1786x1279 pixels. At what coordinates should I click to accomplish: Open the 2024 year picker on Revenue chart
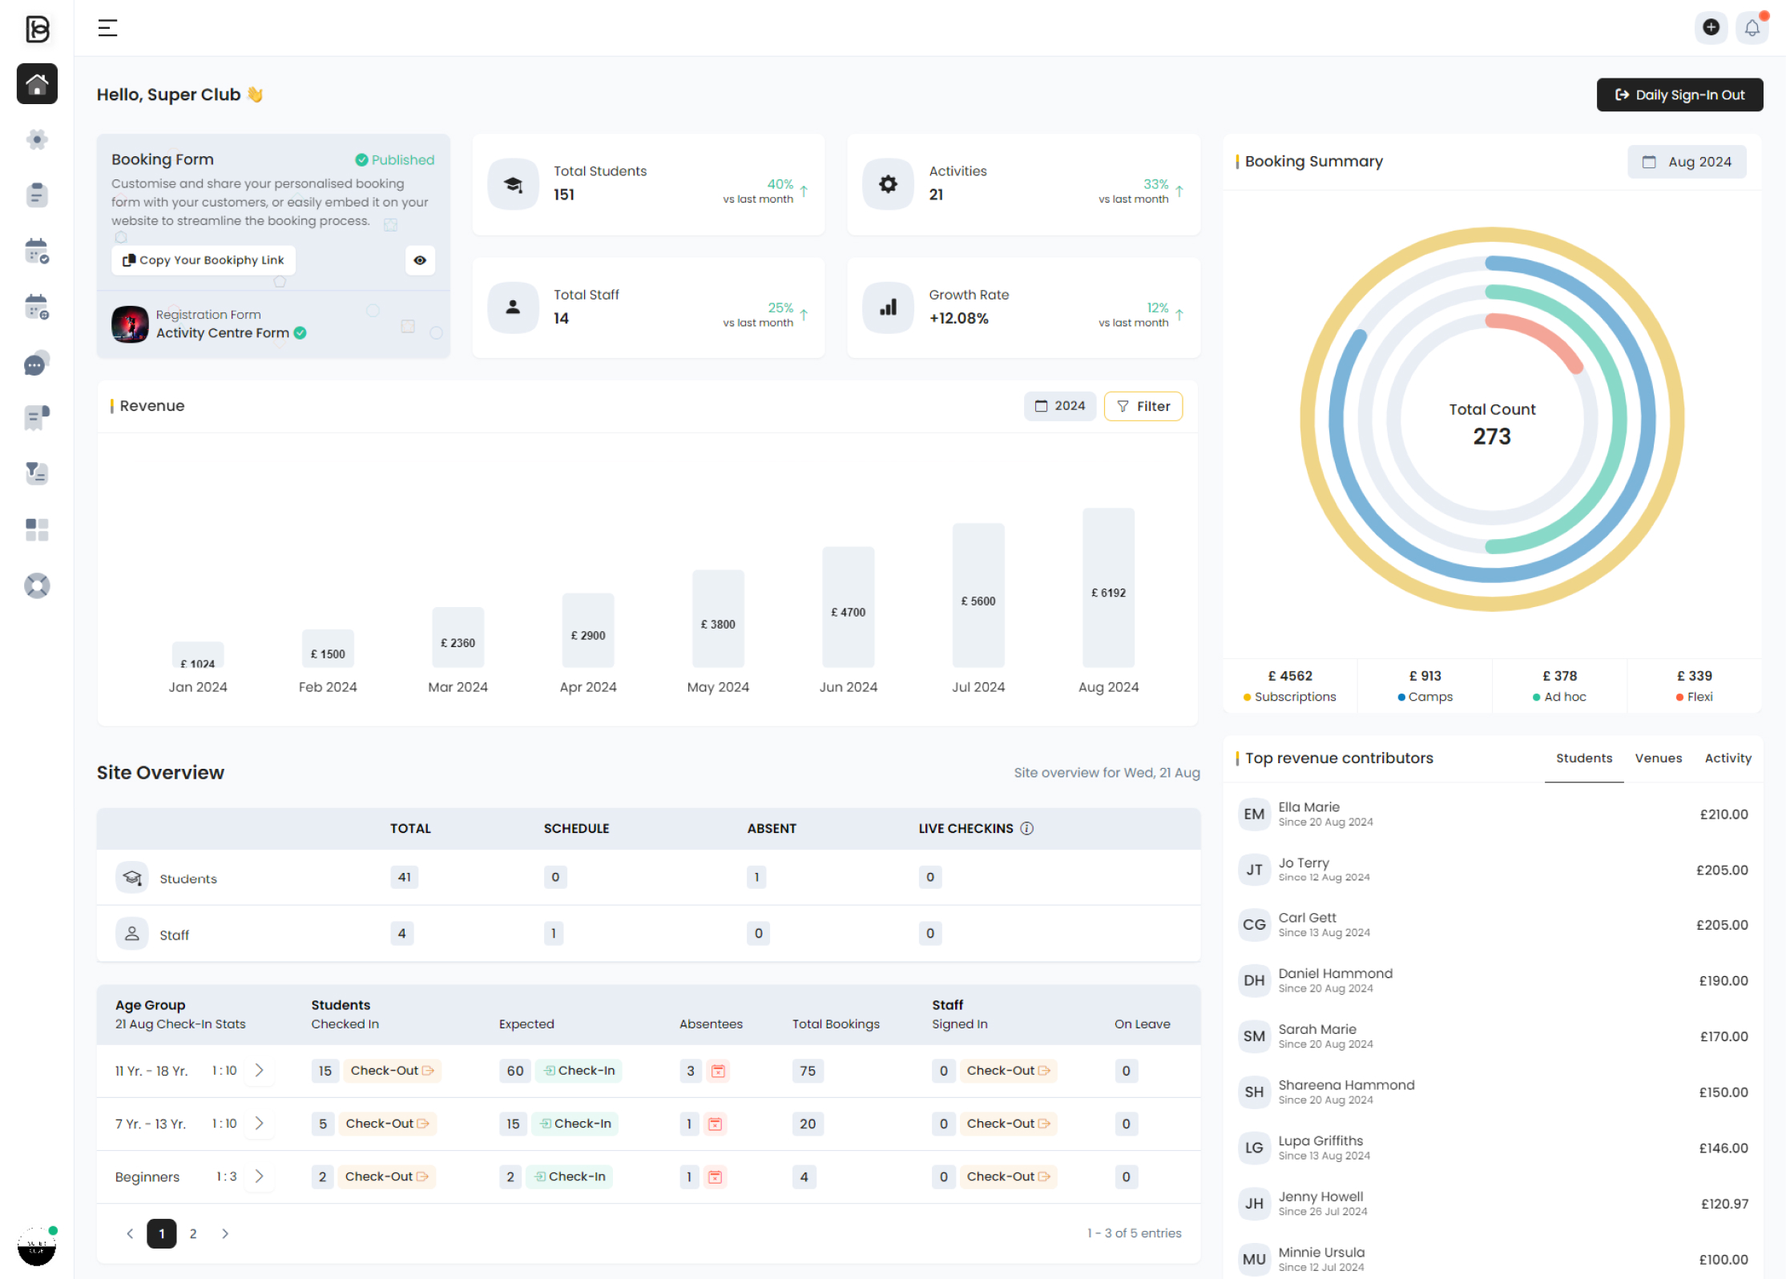point(1059,405)
